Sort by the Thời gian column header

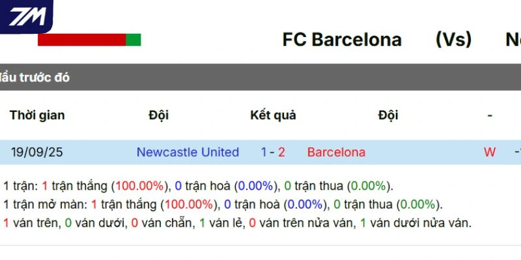click(37, 115)
